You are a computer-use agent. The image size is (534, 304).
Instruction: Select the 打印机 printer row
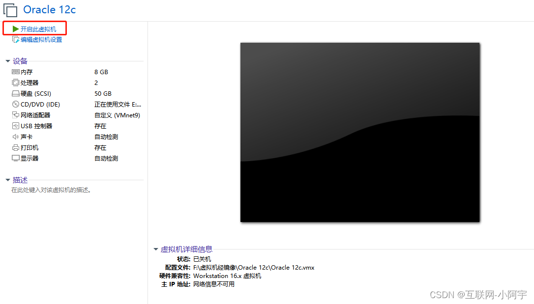[77, 147]
